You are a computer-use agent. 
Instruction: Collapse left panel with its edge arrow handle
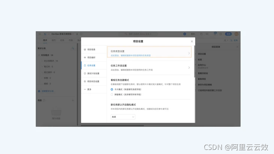(79, 81)
